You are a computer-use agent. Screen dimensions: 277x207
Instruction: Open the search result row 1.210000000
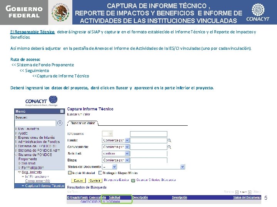point(112,202)
